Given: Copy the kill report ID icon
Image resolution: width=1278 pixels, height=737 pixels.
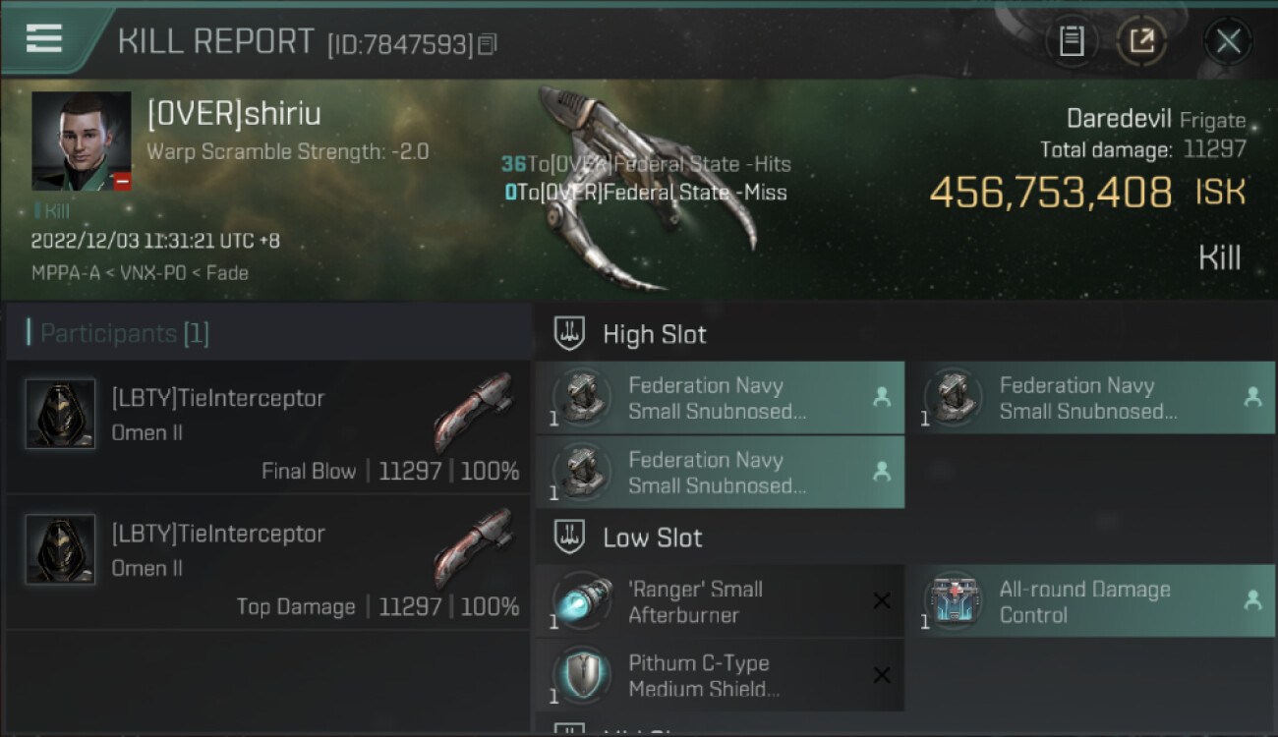Looking at the screenshot, I should (488, 44).
